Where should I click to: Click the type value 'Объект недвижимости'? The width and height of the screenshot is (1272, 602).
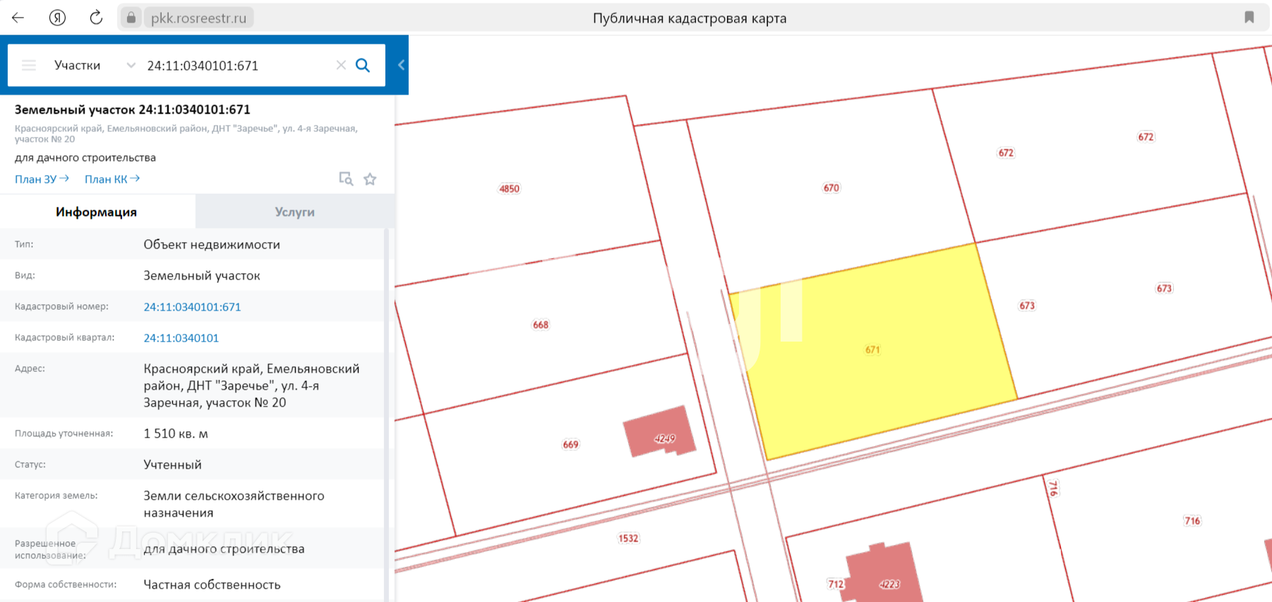212,244
